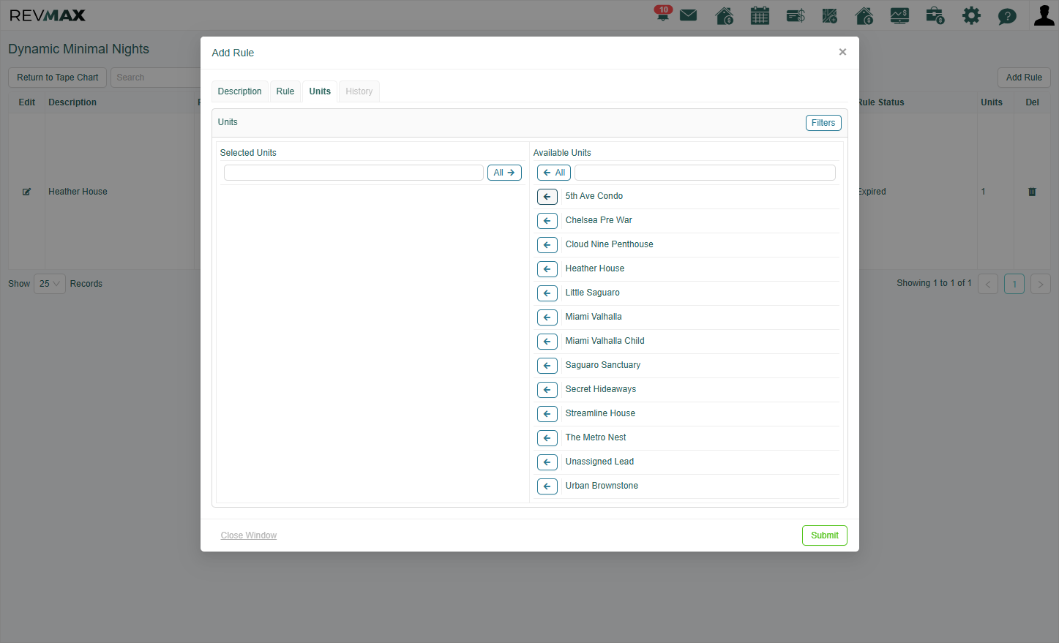Open the settings gear icon

point(971,15)
